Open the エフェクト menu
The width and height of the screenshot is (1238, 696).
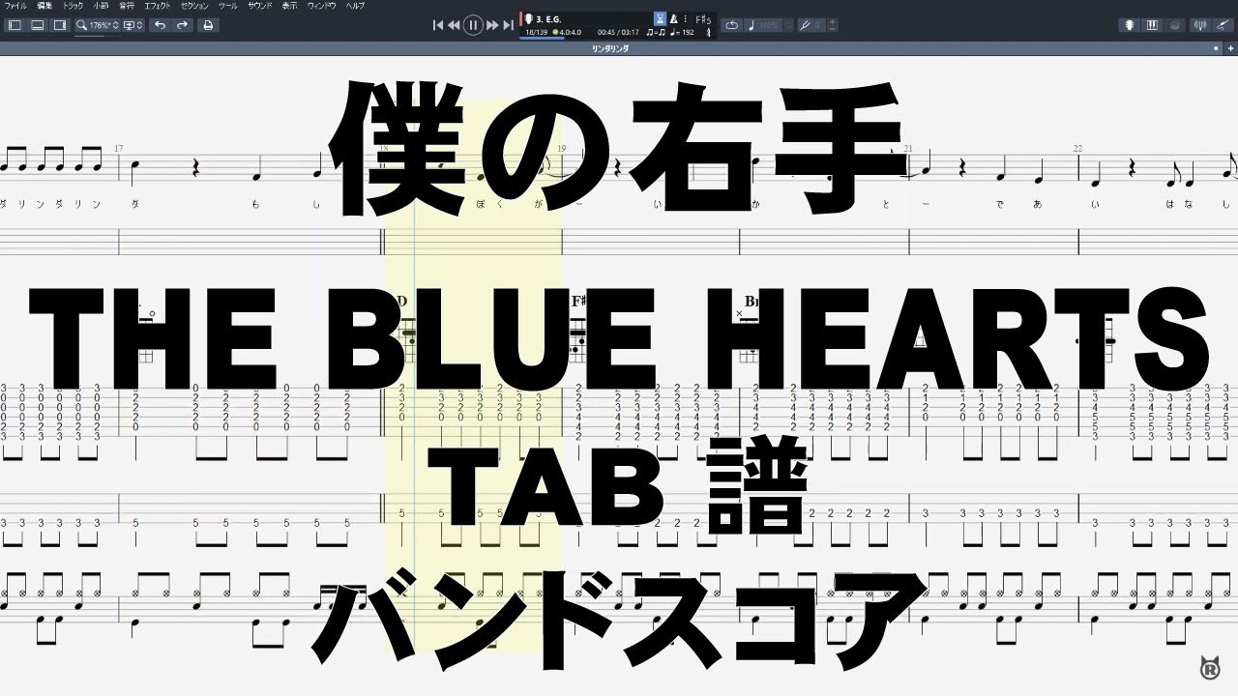(x=158, y=6)
